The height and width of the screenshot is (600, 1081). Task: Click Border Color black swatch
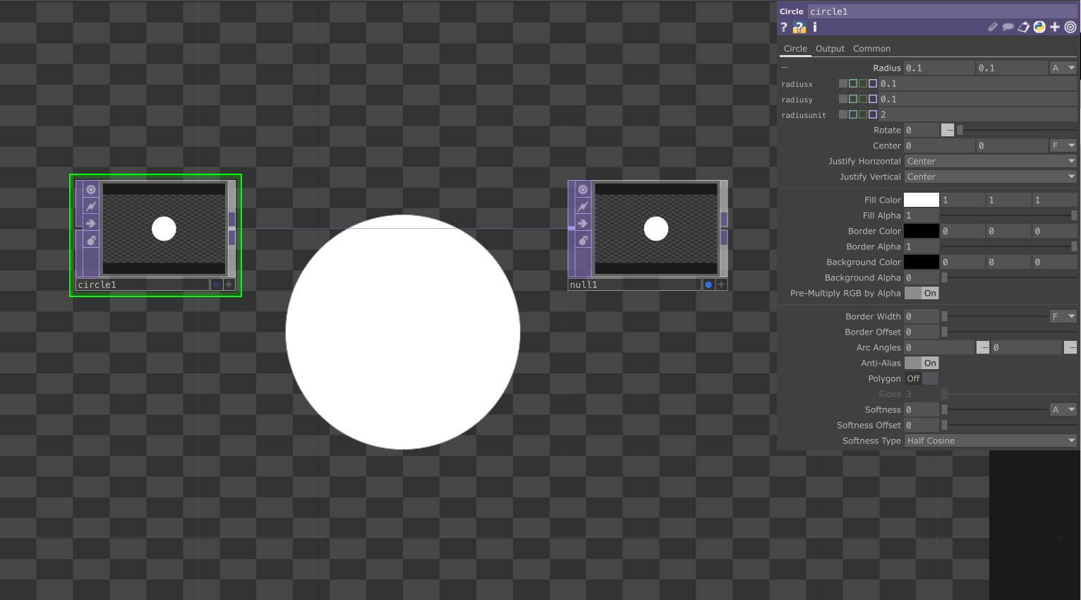[922, 231]
